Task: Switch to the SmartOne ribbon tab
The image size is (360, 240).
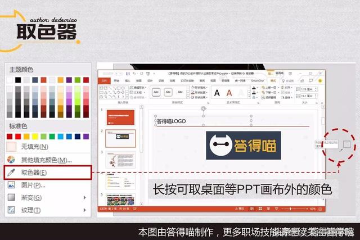Action: [257, 81]
